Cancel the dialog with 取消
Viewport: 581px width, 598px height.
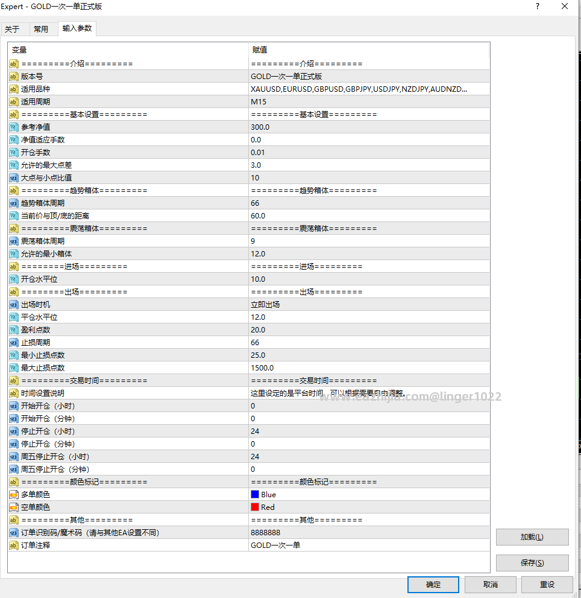click(x=491, y=585)
